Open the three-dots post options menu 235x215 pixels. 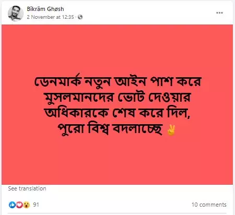coord(219,13)
